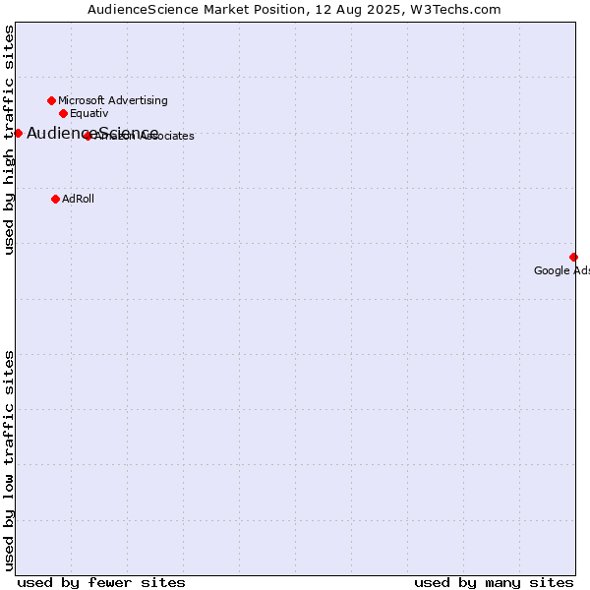Select the 'Equativ' label text
590x590 pixels.
(x=89, y=113)
